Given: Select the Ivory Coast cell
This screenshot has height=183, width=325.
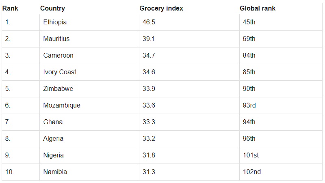Looking at the screenshot, I should [60, 72].
